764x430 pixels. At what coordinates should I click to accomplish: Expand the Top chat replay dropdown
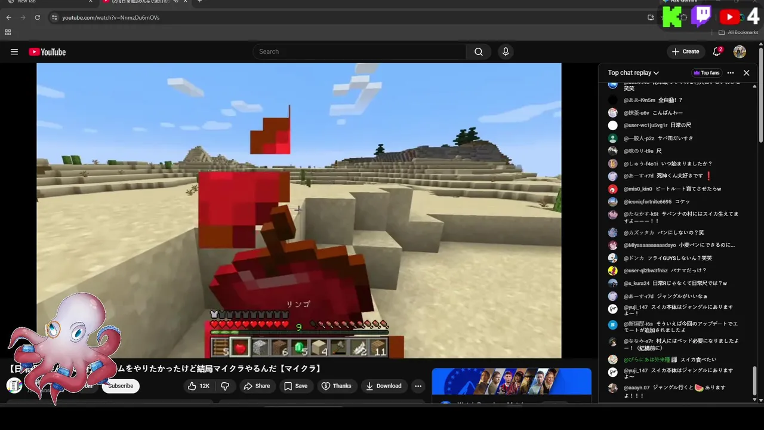point(633,73)
